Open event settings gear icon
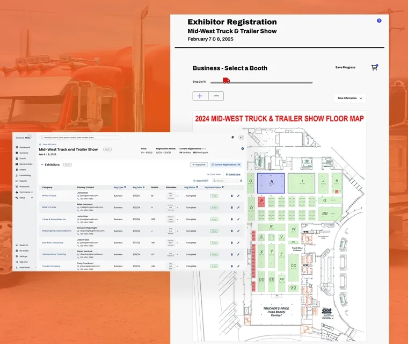 (x=243, y=148)
